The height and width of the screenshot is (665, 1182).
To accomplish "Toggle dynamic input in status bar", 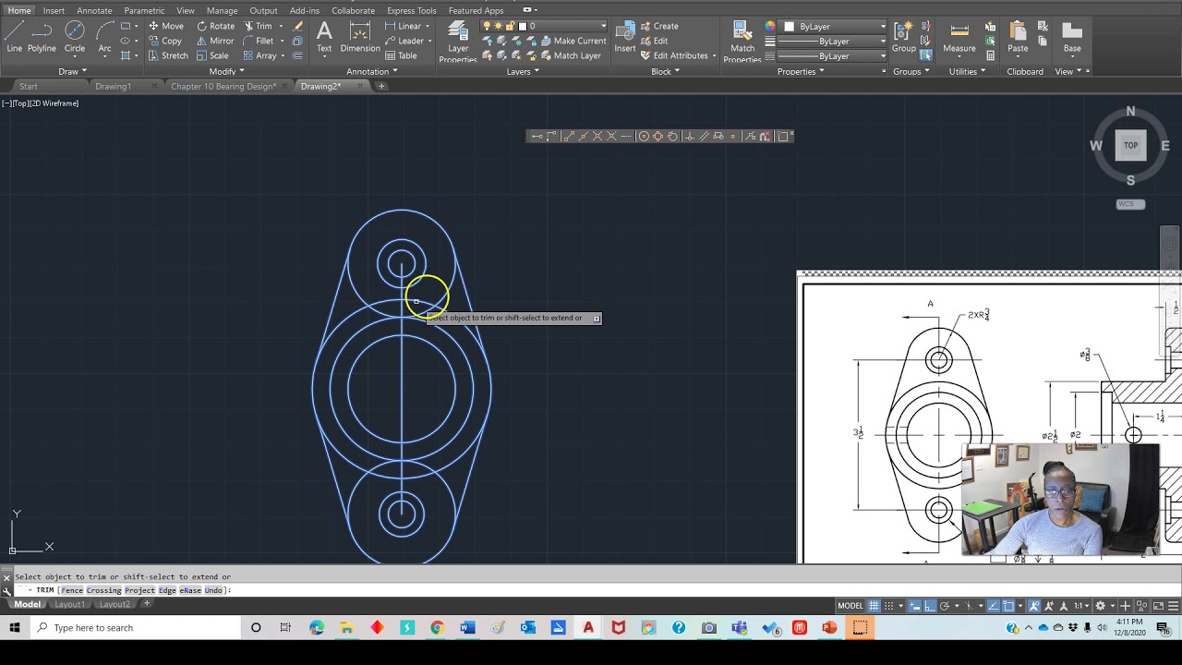I will tap(914, 606).
